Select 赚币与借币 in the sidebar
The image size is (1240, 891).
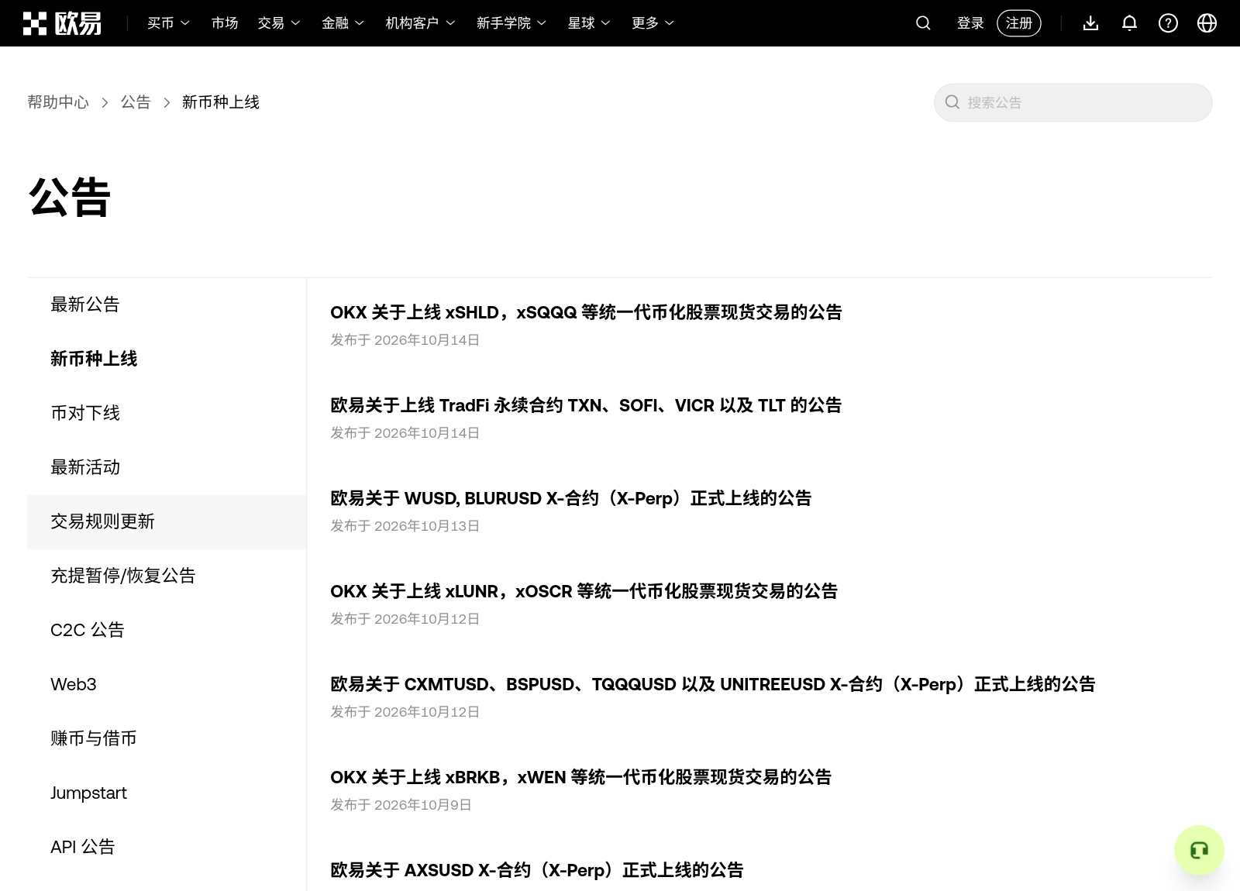[167, 738]
